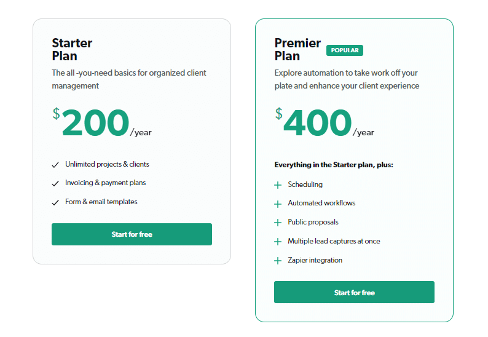Click checkmark beside Form & email templates
This screenshot has height=337, width=488.
tap(55, 202)
